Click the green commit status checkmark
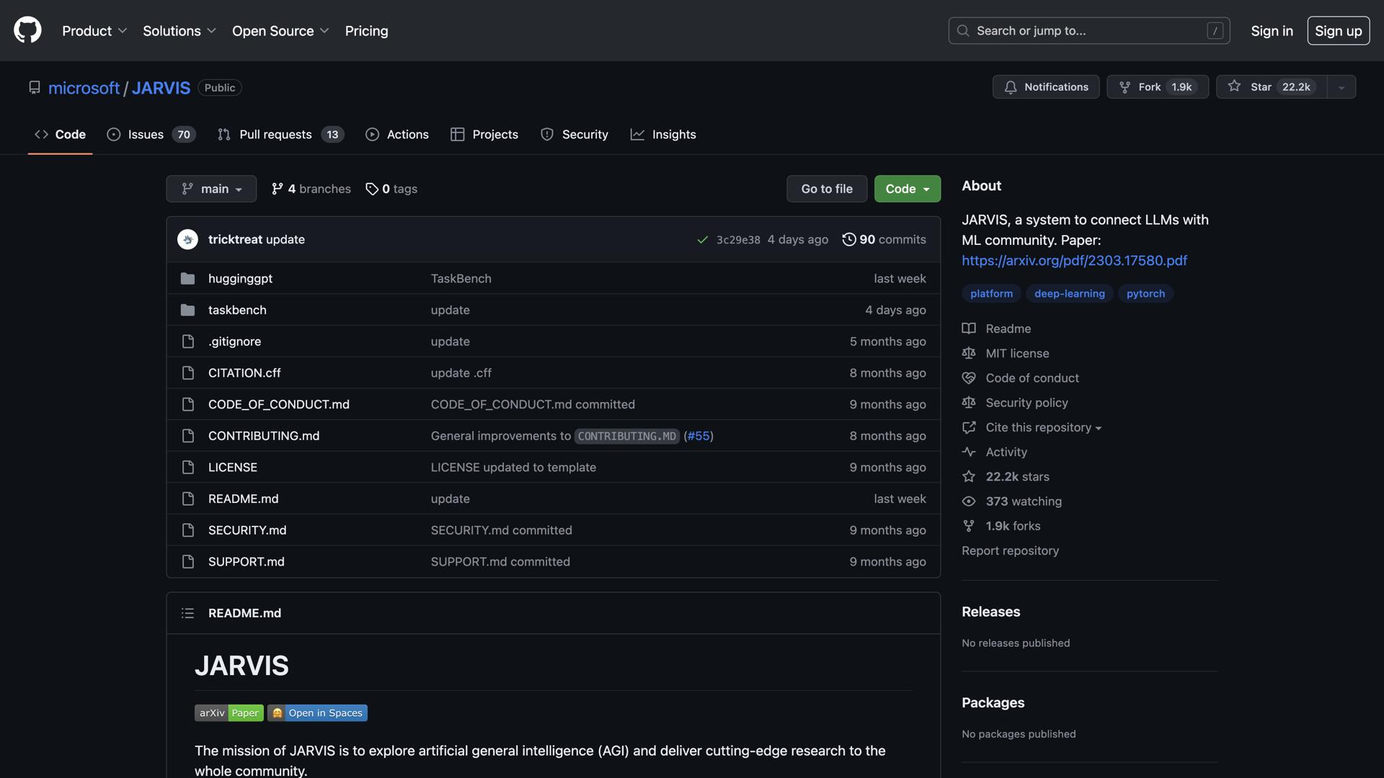 click(702, 240)
